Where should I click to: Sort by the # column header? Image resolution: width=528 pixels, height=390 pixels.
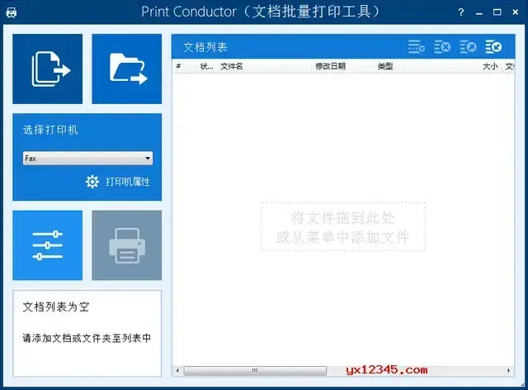(184, 66)
